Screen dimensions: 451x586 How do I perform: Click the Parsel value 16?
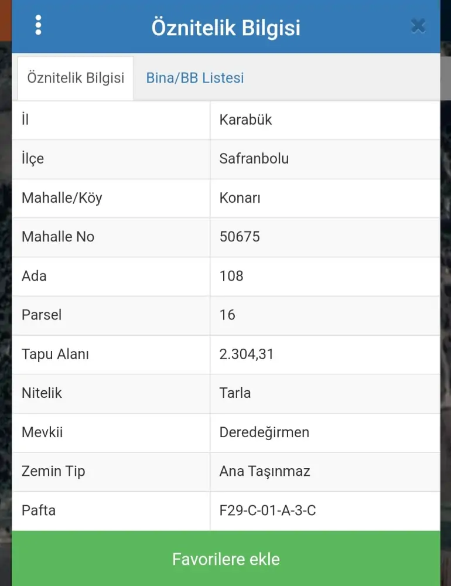click(x=227, y=315)
